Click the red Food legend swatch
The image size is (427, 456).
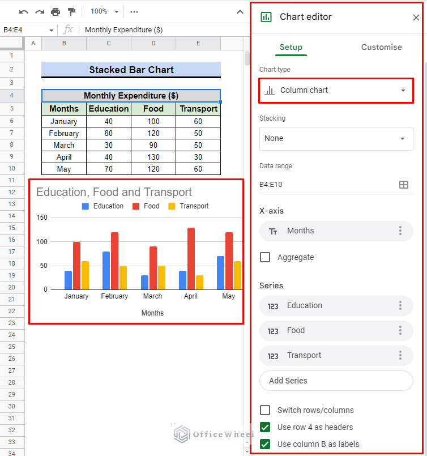click(x=136, y=206)
